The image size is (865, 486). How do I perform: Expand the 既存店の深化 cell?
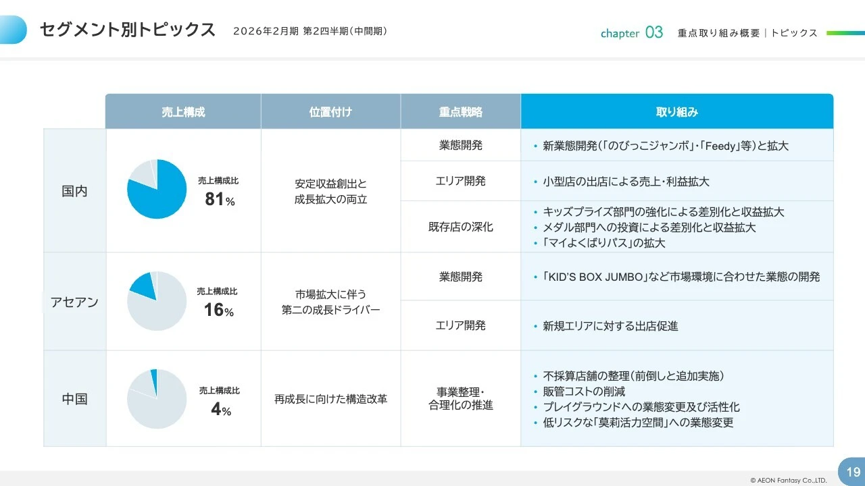460,226
